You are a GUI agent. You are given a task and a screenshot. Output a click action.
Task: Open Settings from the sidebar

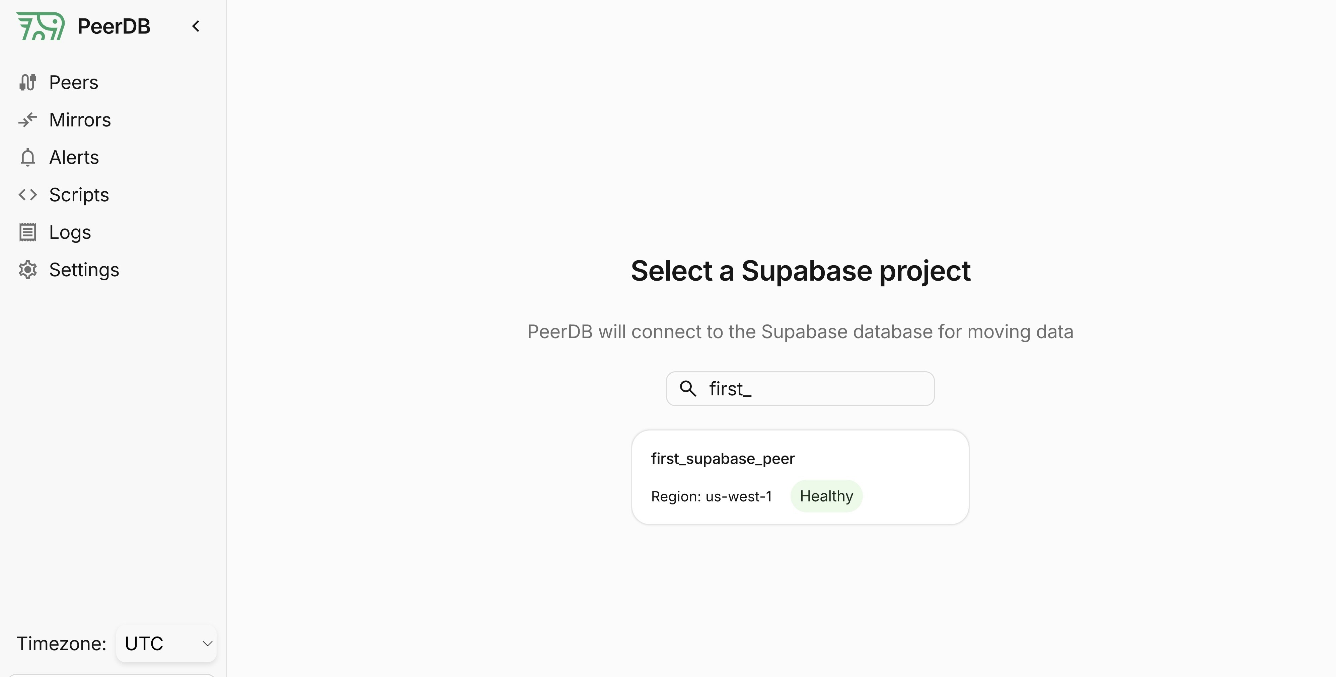click(84, 269)
